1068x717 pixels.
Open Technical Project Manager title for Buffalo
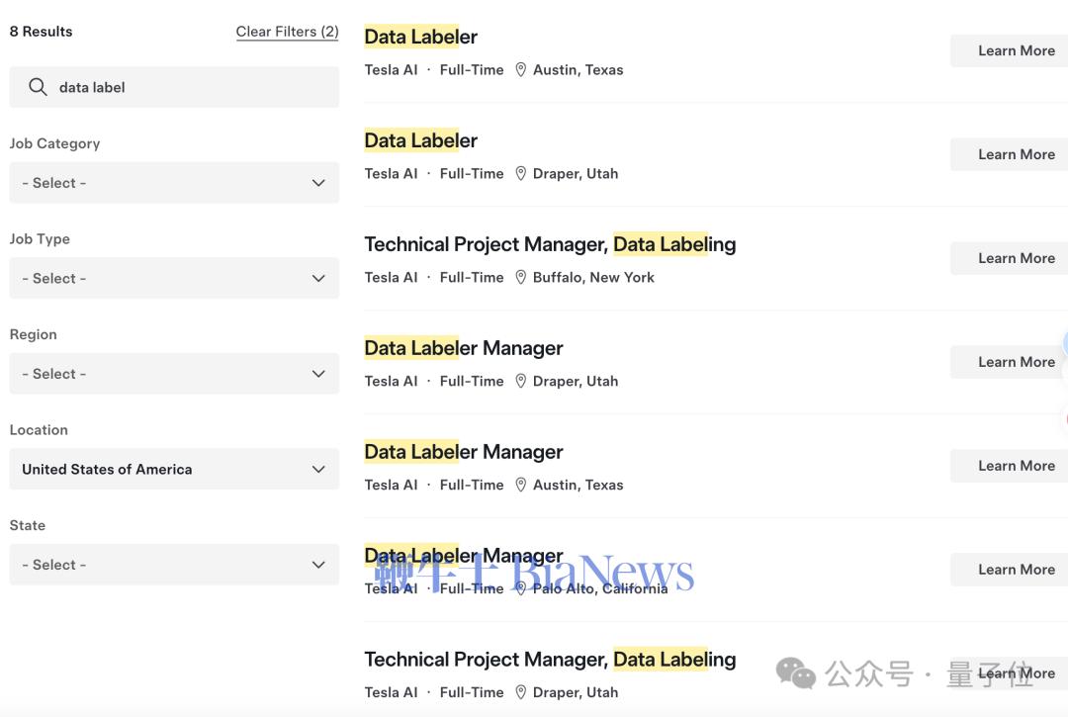[x=551, y=244]
